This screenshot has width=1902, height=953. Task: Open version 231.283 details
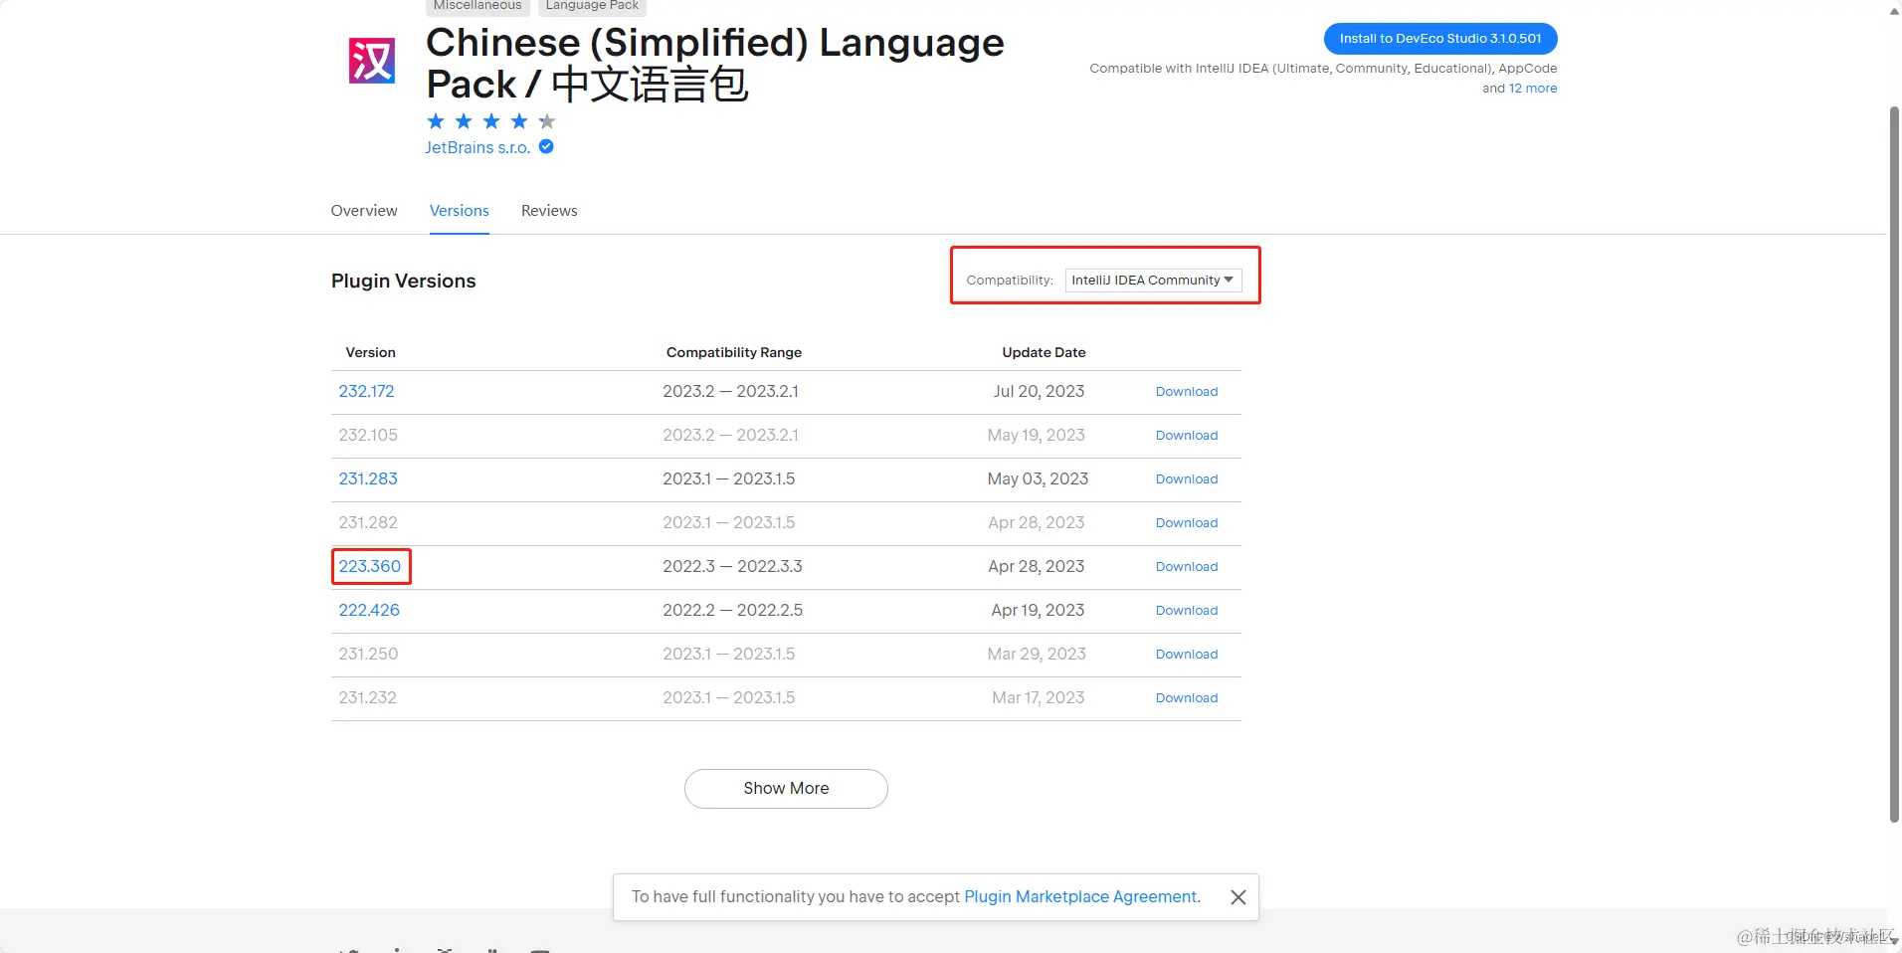368,479
